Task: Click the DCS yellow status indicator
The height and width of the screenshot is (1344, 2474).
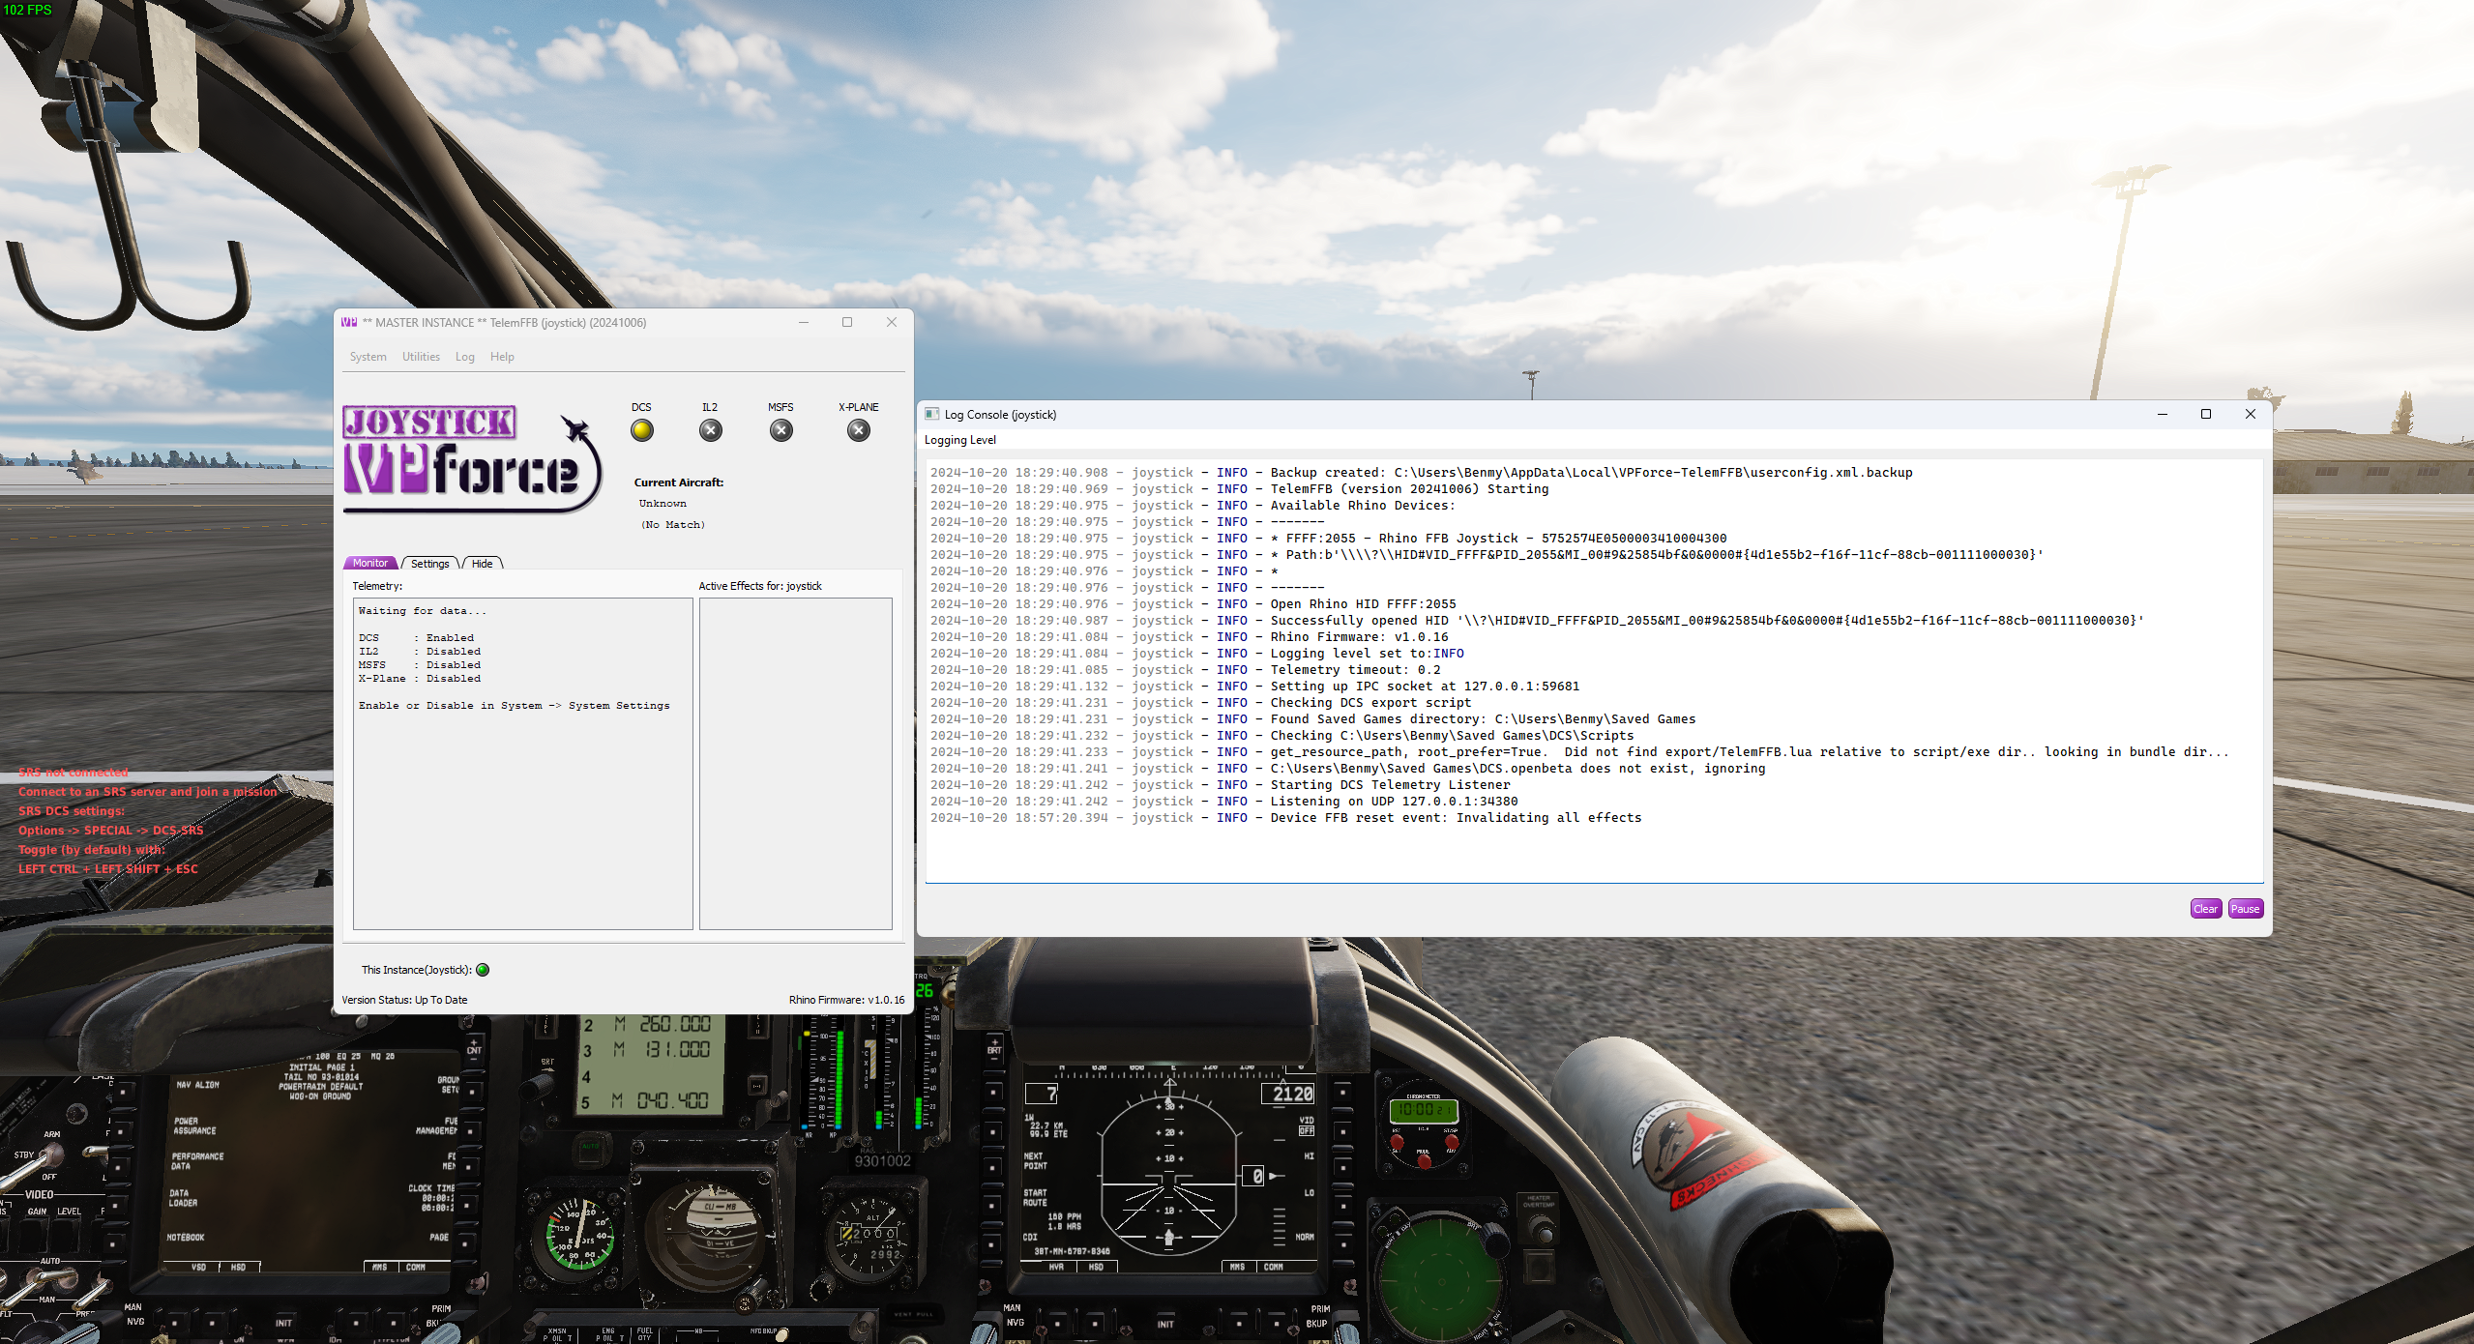Action: point(641,431)
